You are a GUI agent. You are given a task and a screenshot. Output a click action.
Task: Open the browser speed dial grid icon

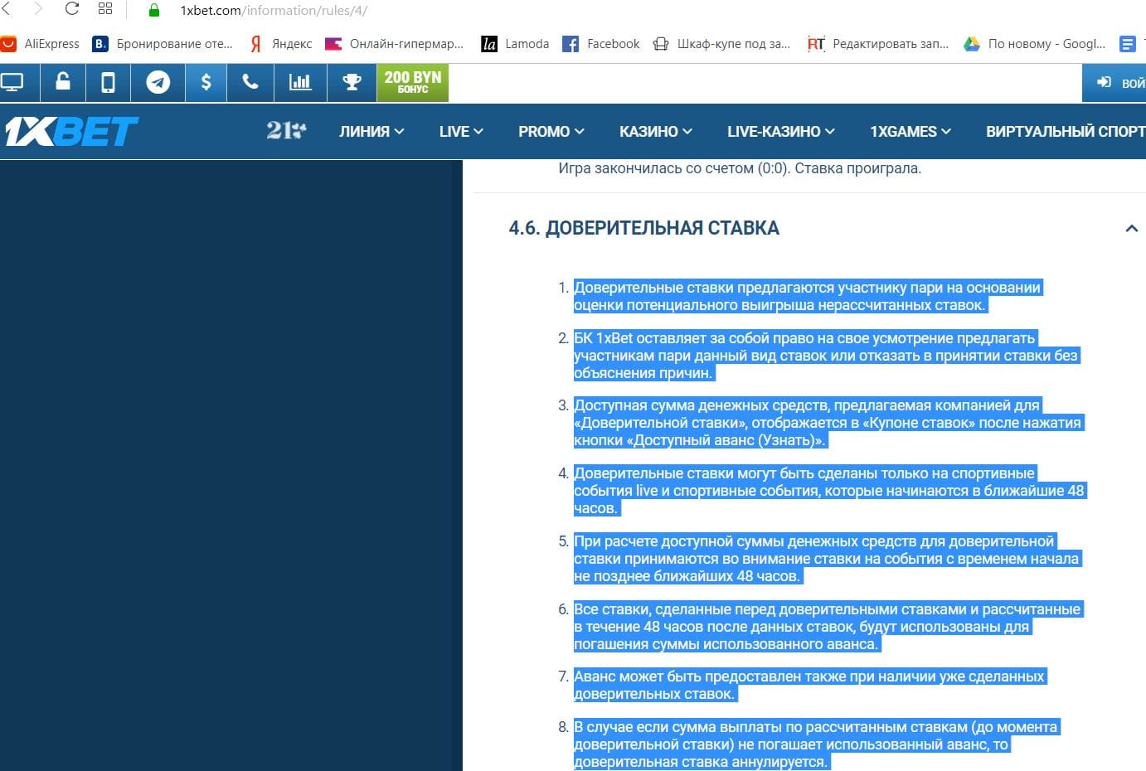pyautogui.click(x=105, y=9)
